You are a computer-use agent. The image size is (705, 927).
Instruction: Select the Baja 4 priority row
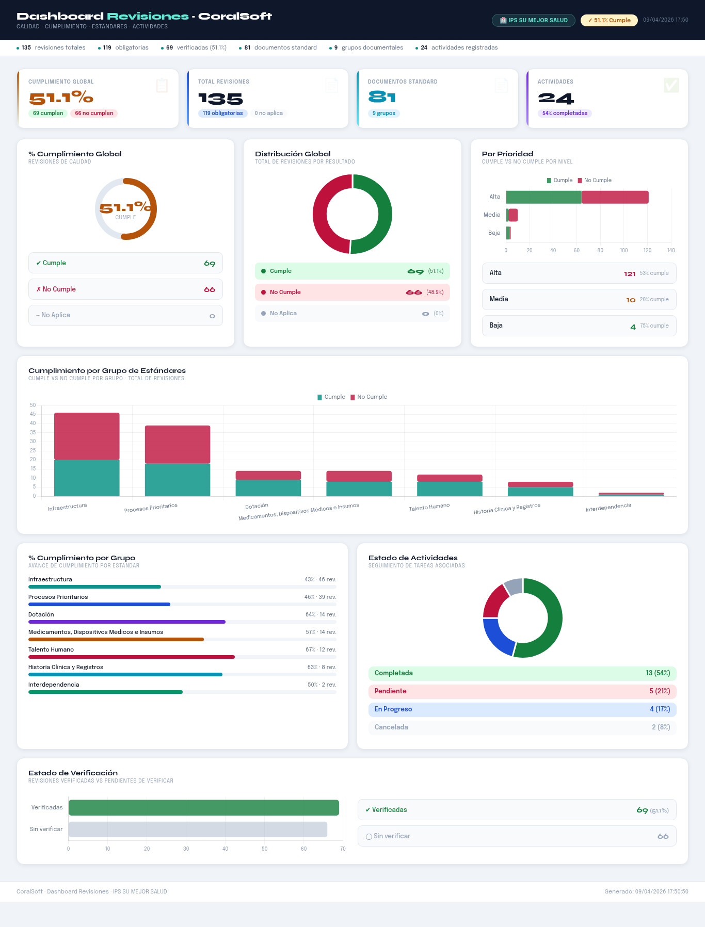[x=579, y=326]
